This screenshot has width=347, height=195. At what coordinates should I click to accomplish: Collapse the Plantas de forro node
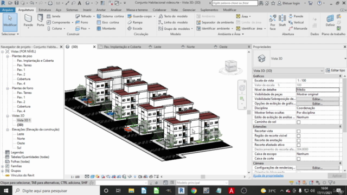click(x=8, y=88)
